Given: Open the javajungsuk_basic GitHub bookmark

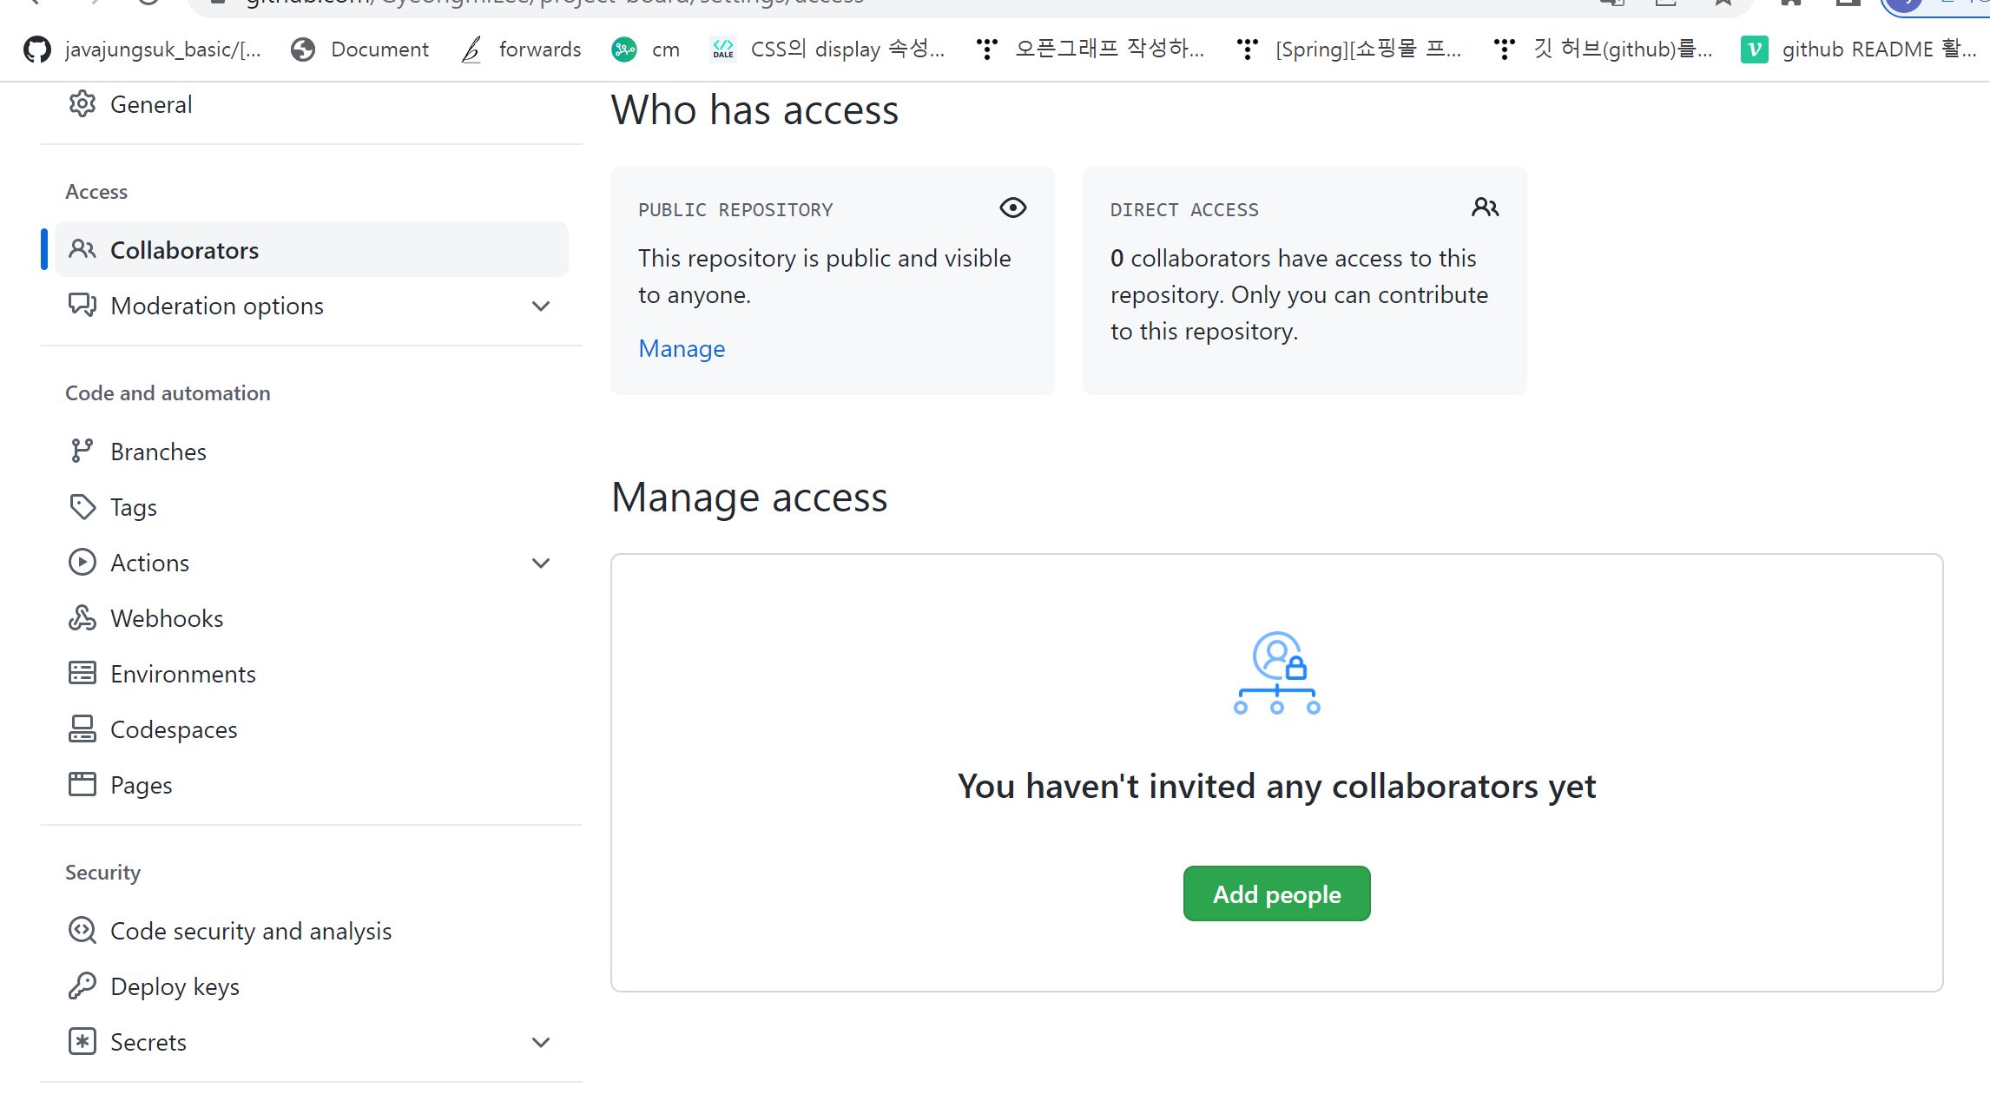Looking at the screenshot, I should click(143, 49).
